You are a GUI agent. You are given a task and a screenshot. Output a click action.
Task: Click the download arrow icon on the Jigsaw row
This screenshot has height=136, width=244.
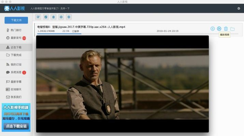[213, 29]
